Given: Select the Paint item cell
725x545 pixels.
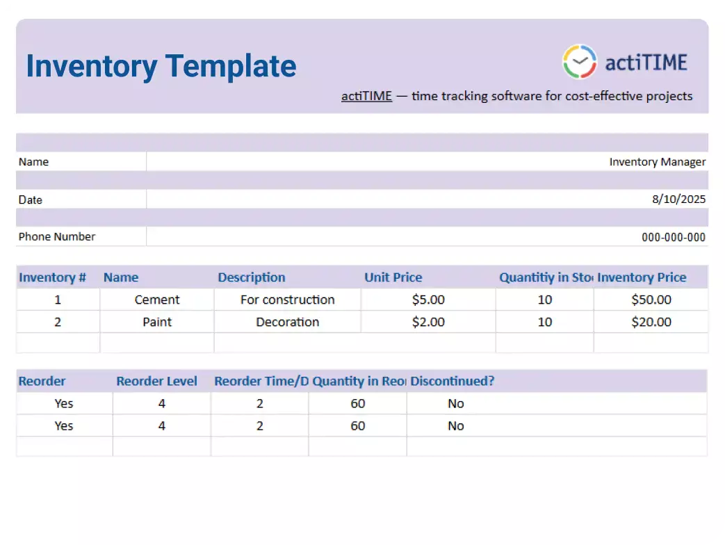Looking at the screenshot, I should pos(156,322).
